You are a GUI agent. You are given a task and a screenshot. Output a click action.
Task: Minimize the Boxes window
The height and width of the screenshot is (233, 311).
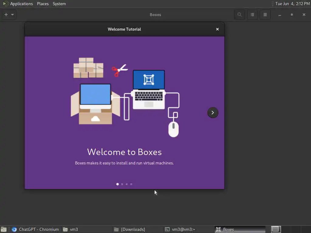pyautogui.click(x=280, y=15)
